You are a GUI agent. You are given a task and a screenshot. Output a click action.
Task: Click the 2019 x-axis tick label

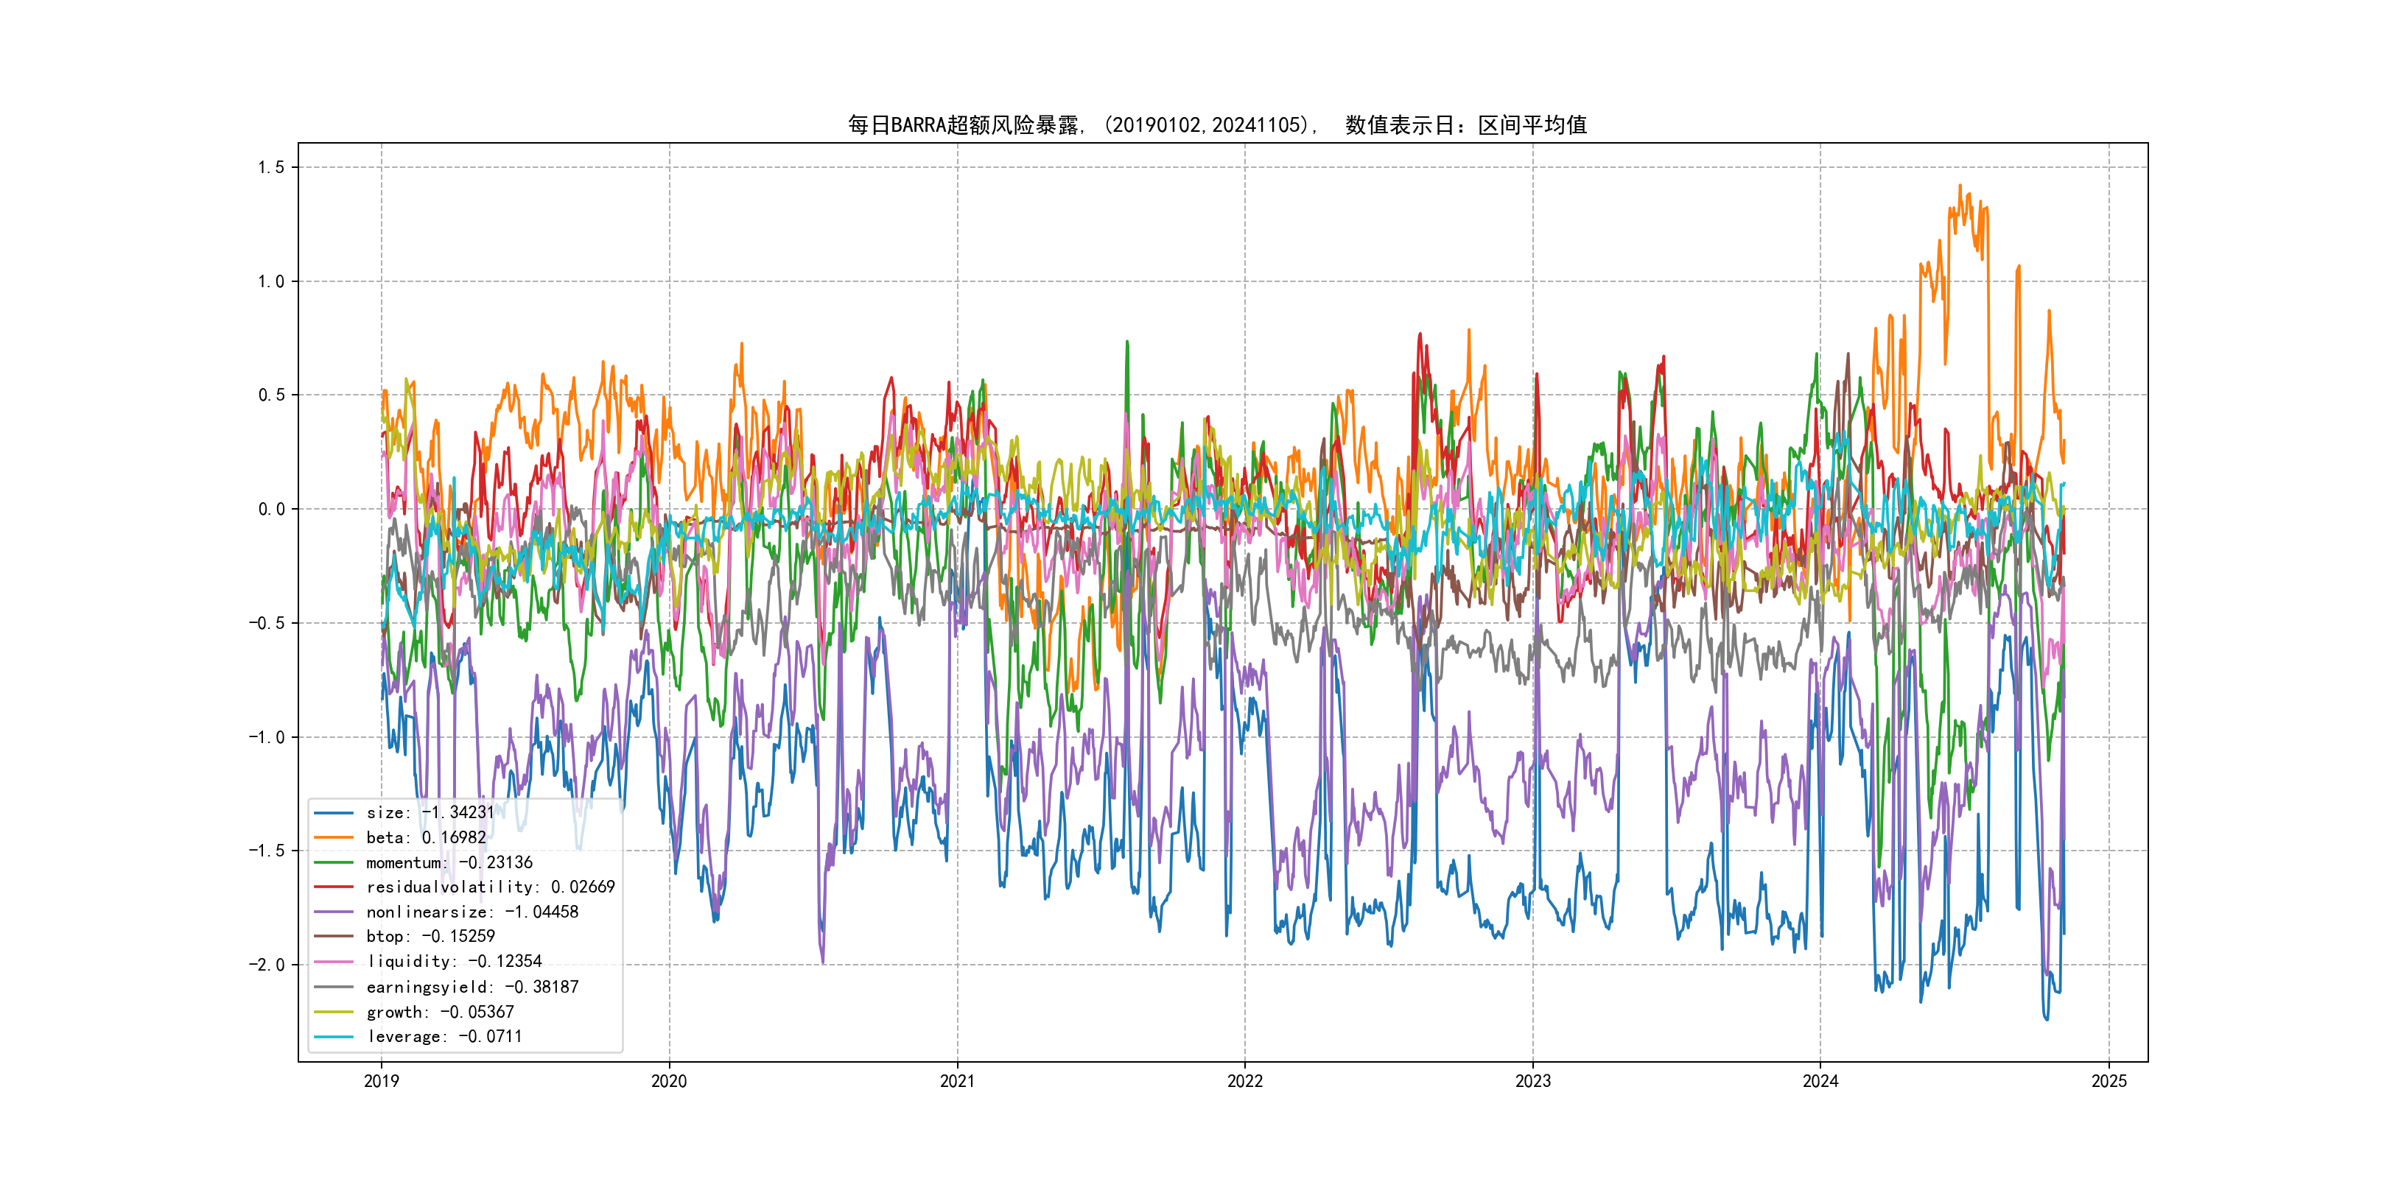click(x=381, y=1081)
